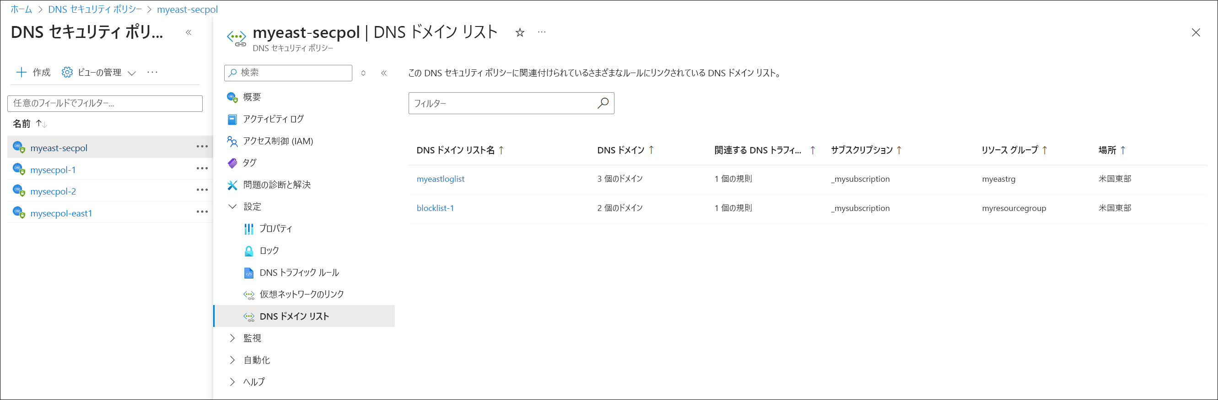The width and height of the screenshot is (1218, 400).
Task: Collapse the DNS セキュリティ ポリシー list pane
Action: tap(189, 32)
